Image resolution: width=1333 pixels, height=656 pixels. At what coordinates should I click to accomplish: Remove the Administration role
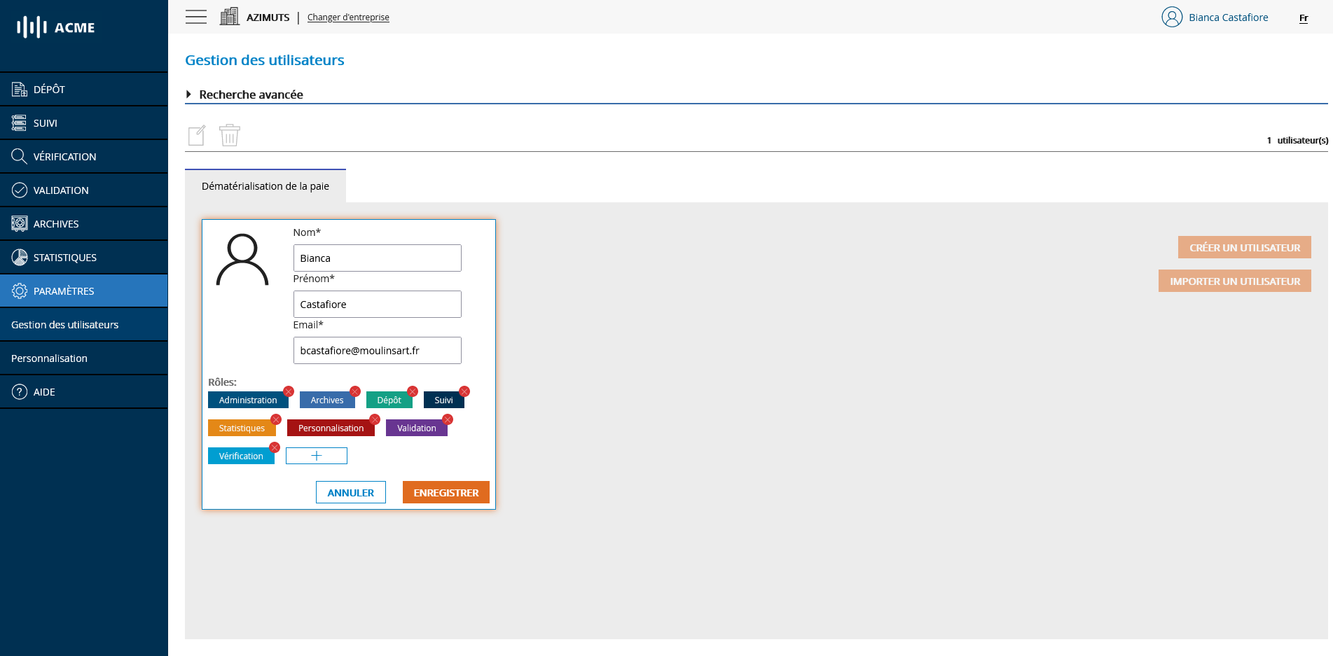(x=286, y=391)
